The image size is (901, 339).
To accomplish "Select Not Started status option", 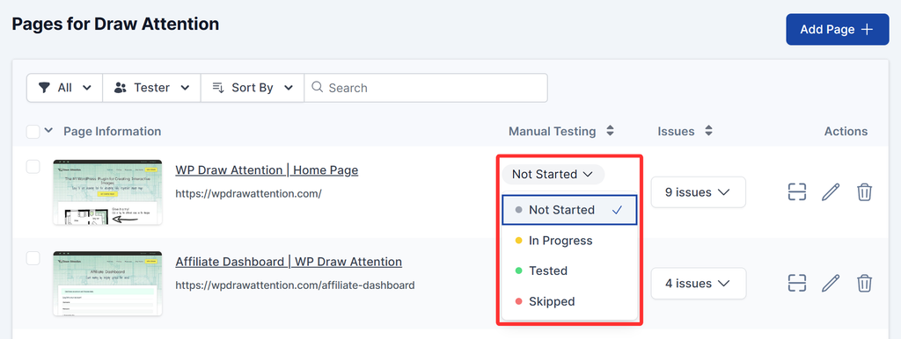I will click(x=569, y=210).
